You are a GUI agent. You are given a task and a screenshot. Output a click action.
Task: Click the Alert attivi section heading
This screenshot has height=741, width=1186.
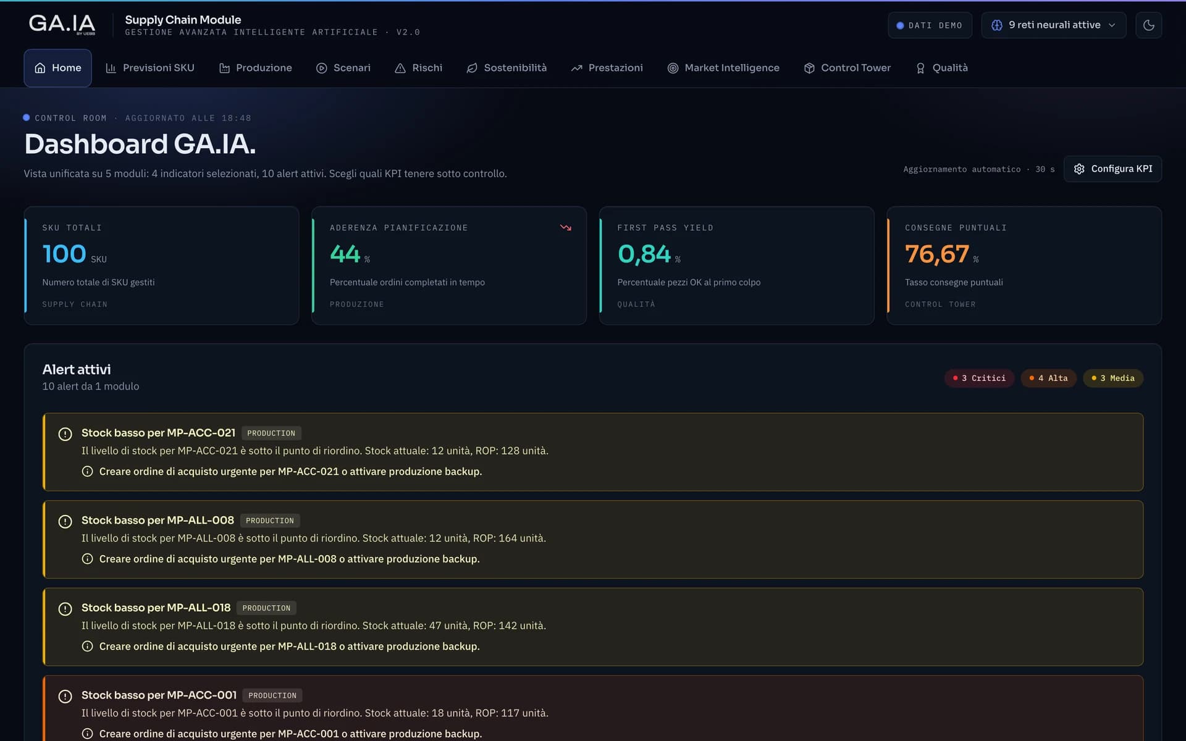tap(77, 369)
